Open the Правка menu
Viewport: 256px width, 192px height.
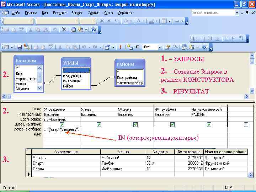(x=31, y=13)
